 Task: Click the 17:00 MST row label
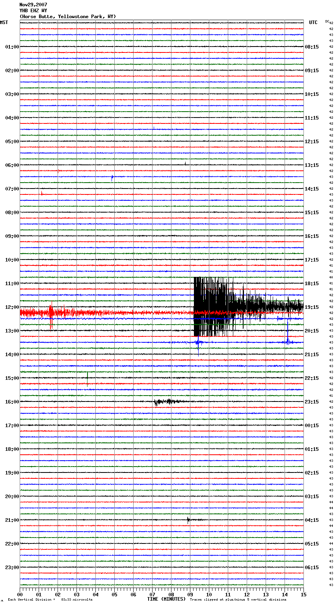(x=12, y=426)
